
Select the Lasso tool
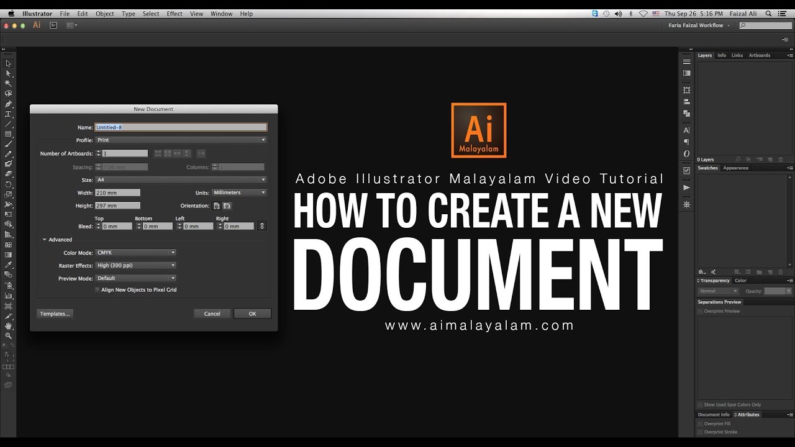coord(8,94)
